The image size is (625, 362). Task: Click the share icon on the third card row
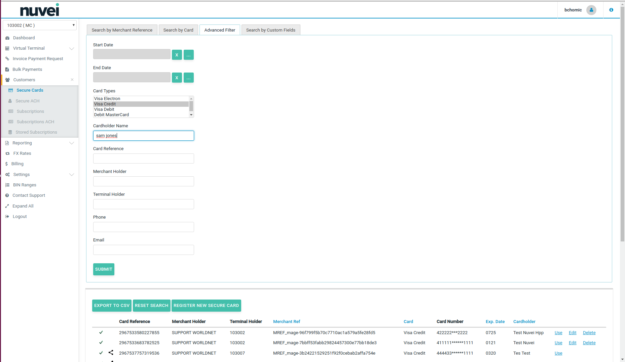click(x=111, y=353)
